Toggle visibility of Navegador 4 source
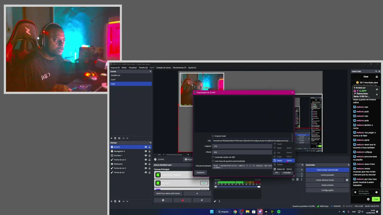The height and width of the screenshot is (215, 383). pyautogui.click(x=146, y=151)
